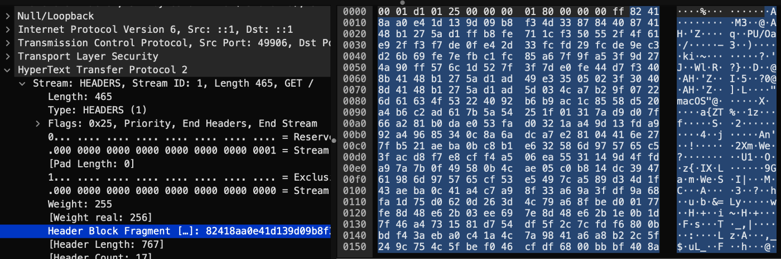Click the highlighted Header Block Fragment row
Image resolution: width=781 pixels, height=259 pixels.
coord(165,231)
